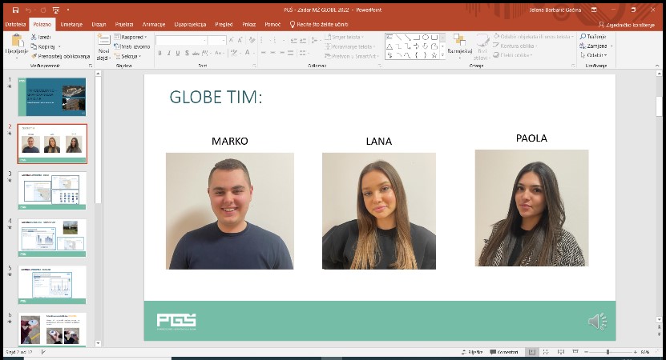
Task: Switch to slide sorter view icon
Action: [x=547, y=352]
